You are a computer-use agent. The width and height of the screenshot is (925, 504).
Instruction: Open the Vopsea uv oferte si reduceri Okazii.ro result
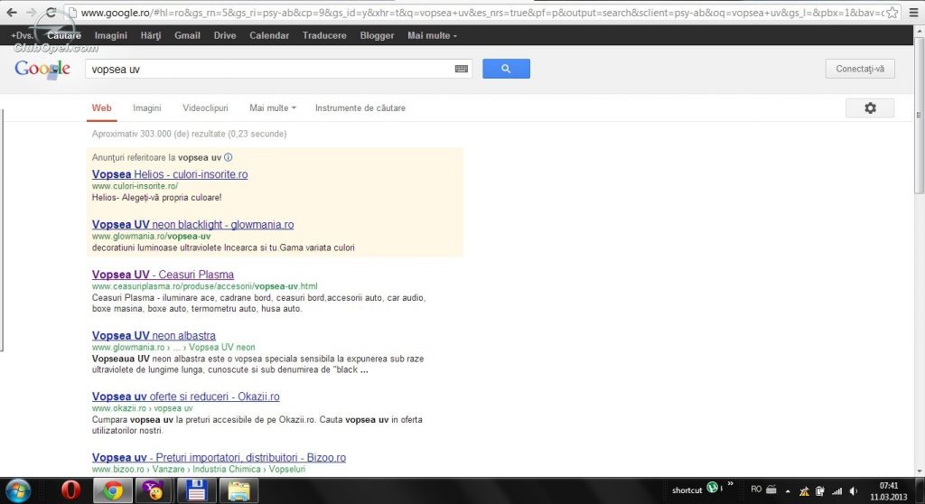point(186,397)
